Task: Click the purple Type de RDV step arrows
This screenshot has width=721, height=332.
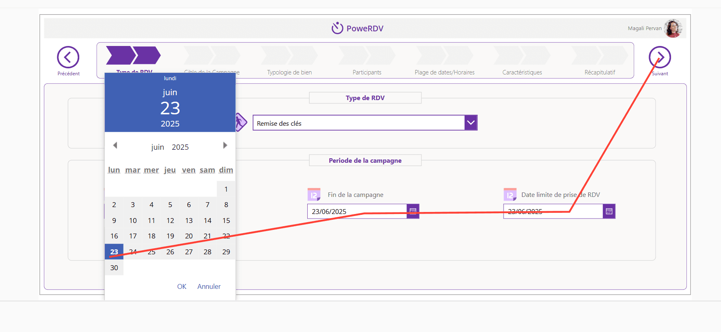Action: tap(133, 55)
